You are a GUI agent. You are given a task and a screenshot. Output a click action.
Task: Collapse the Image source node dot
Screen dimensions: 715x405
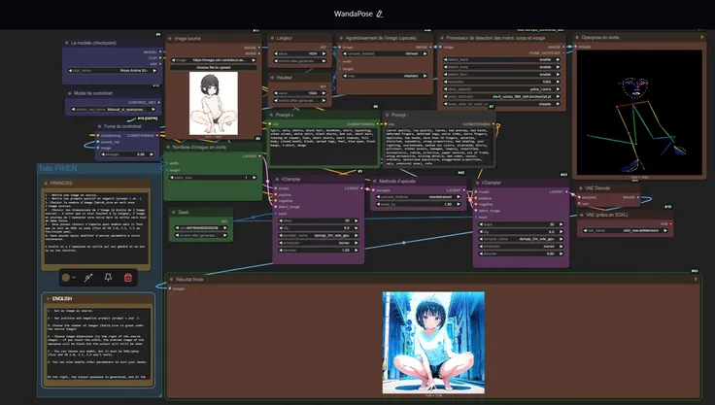[171, 39]
